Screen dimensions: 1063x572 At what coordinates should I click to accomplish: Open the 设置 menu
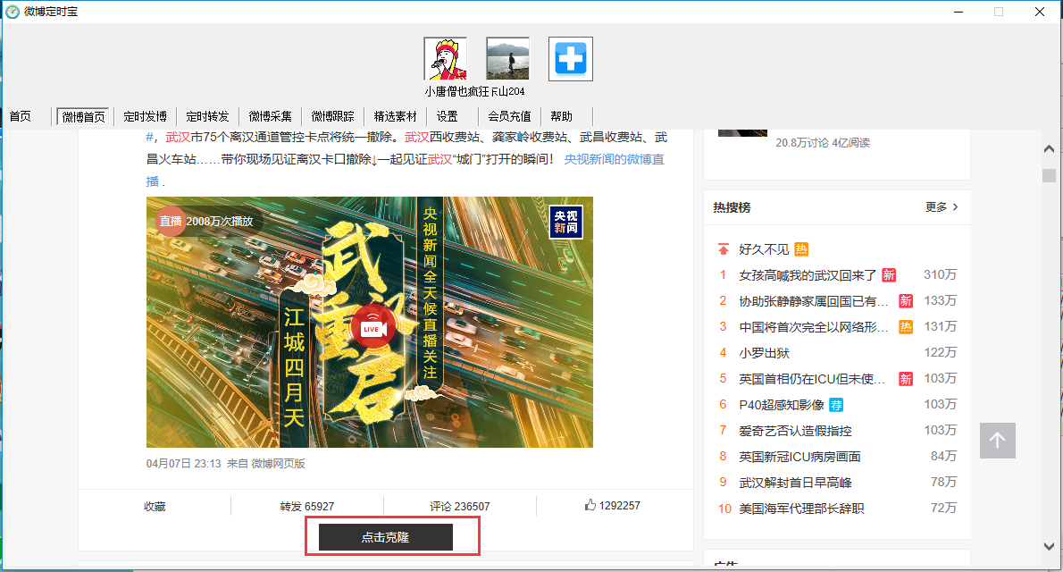click(447, 116)
